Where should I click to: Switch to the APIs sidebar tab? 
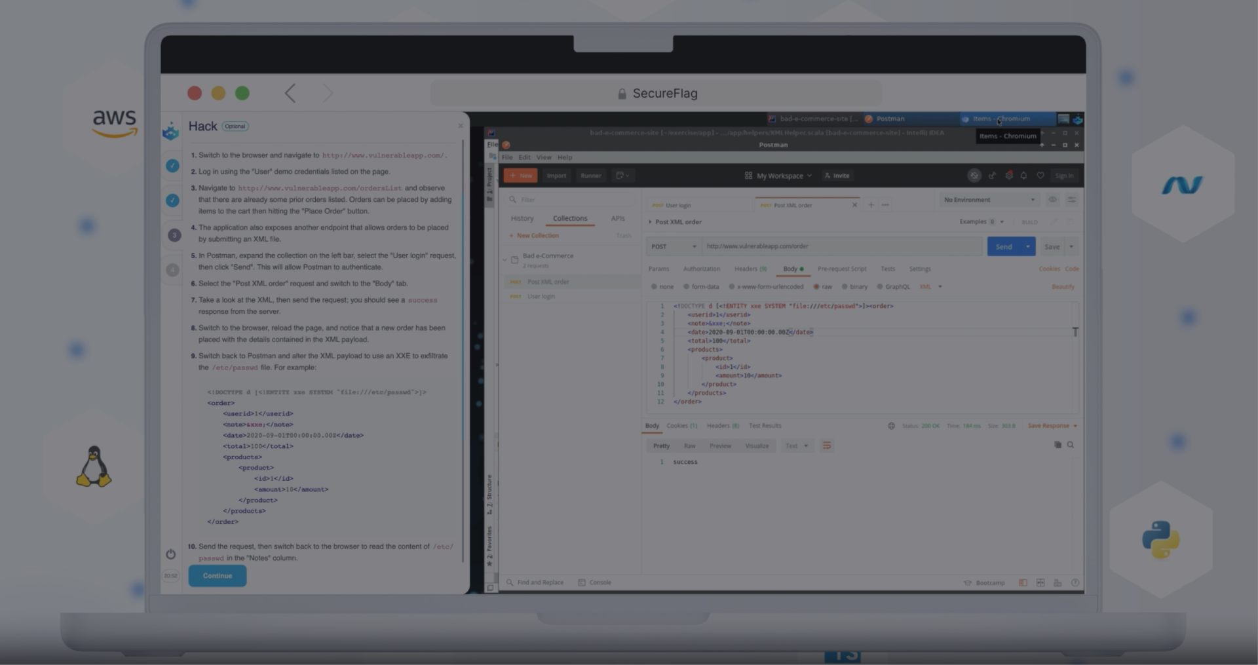click(x=618, y=219)
